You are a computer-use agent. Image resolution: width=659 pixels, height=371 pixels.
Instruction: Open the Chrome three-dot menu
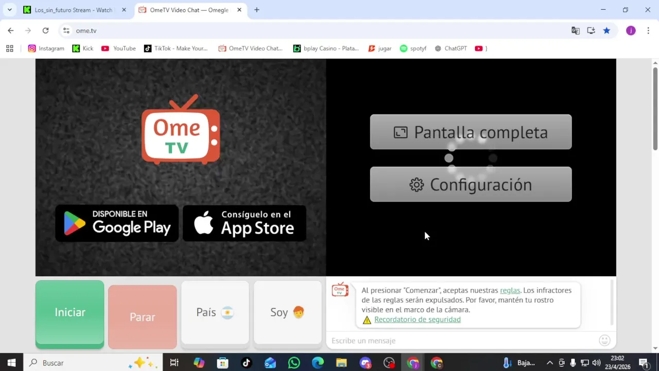648,30
